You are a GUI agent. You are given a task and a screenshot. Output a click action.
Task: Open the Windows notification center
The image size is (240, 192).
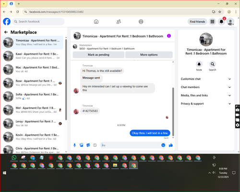tap(234, 173)
